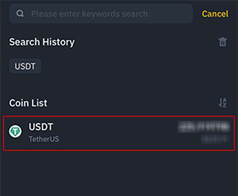The width and height of the screenshot is (238, 196).
Task: Clear history using the bin icon beside Search History
Action: pyautogui.click(x=223, y=42)
